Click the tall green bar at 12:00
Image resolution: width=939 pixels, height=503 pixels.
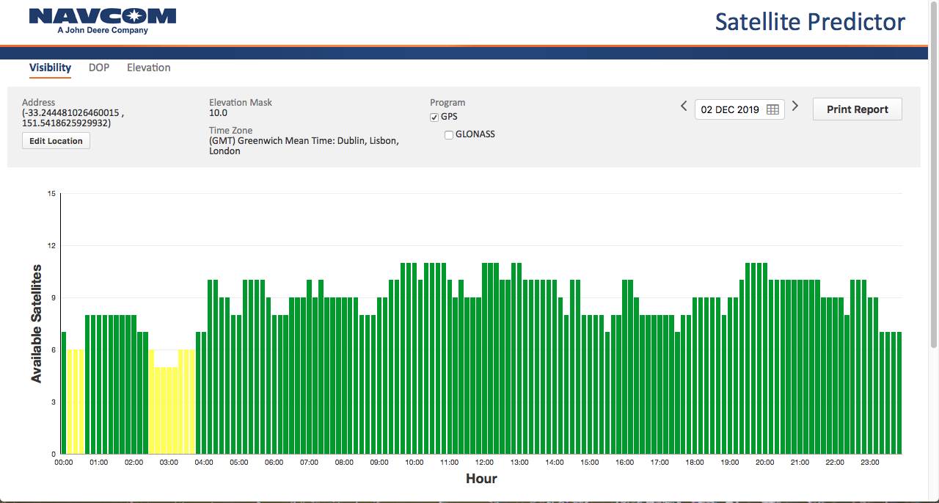point(486,360)
